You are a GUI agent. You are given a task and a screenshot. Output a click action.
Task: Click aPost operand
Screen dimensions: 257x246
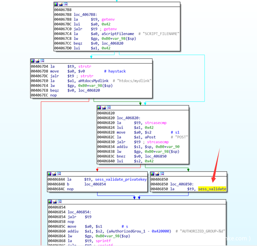150,137
